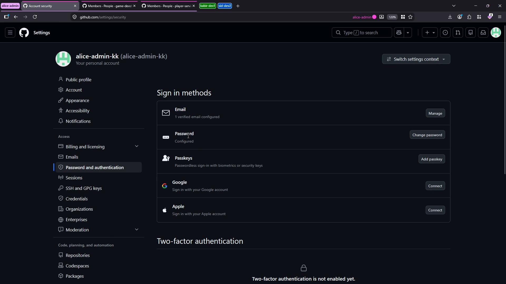Open the browser extensions icon
The width and height of the screenshot is (506, 284).
pos(469,17)
